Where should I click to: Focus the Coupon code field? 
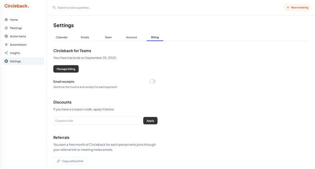click(97, 121)
